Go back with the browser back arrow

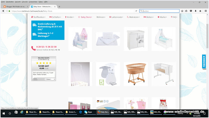pos(3,11)
